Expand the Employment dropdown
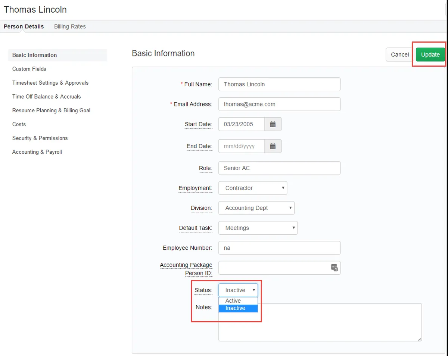Image resolution: width=448 pixels, height=356 pixels. coord(252,188)
